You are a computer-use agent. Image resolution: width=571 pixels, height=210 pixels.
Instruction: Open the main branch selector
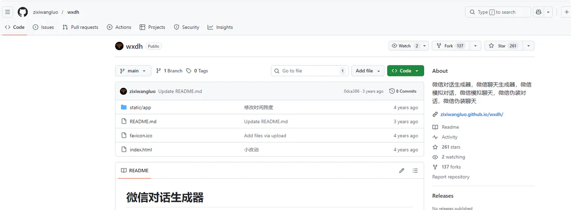click(133, 71)
